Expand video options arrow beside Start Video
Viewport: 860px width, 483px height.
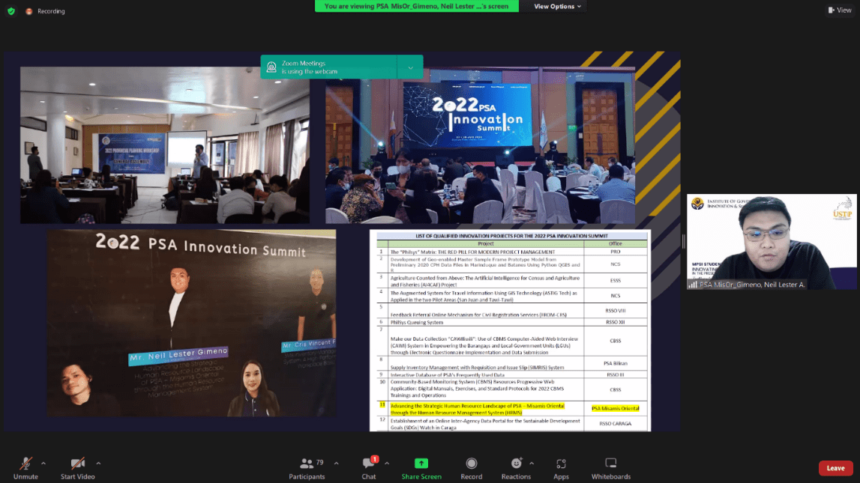click(98, 464)
